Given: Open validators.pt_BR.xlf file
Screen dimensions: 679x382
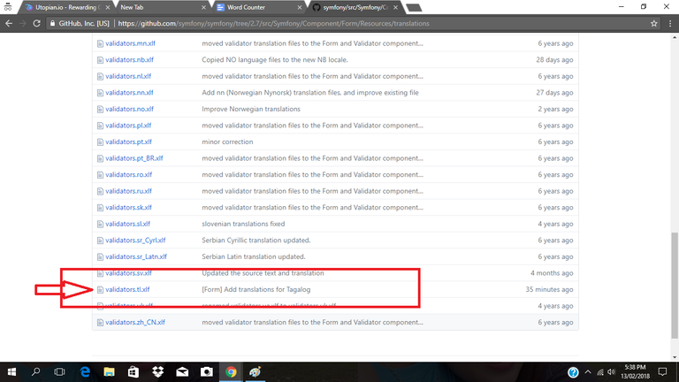Looking at the screenshot, I should [x=134, y=158].
